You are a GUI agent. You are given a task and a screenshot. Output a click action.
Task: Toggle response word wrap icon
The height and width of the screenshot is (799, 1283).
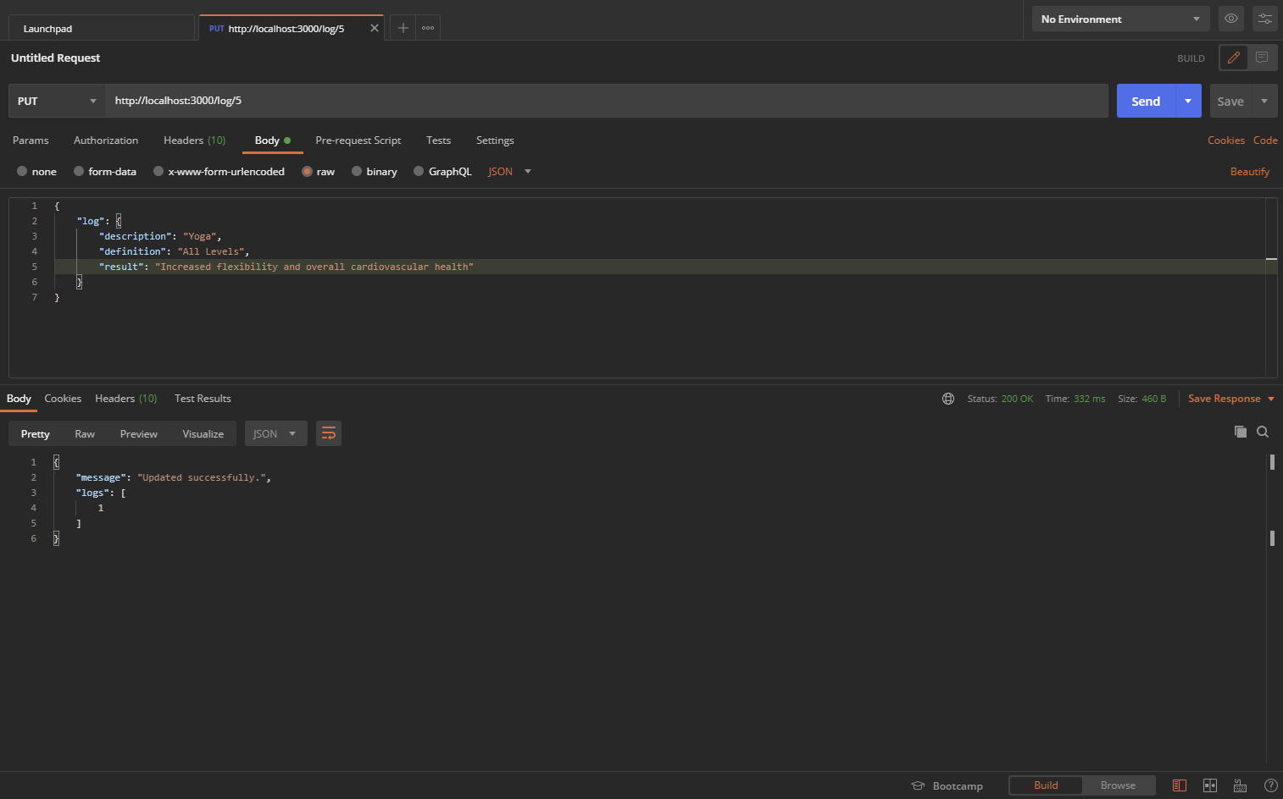329,433
